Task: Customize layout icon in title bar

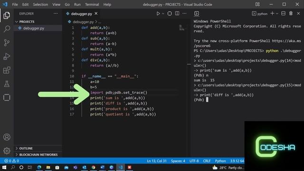Action: pyautogui.click(x=257, y=4)
